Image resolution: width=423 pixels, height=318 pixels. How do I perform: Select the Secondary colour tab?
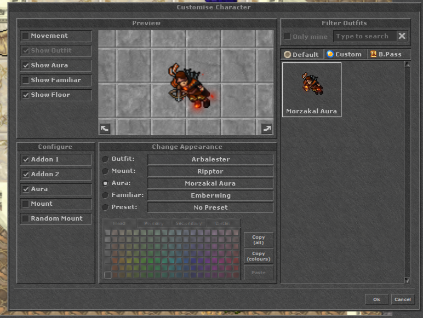[188, 223]
